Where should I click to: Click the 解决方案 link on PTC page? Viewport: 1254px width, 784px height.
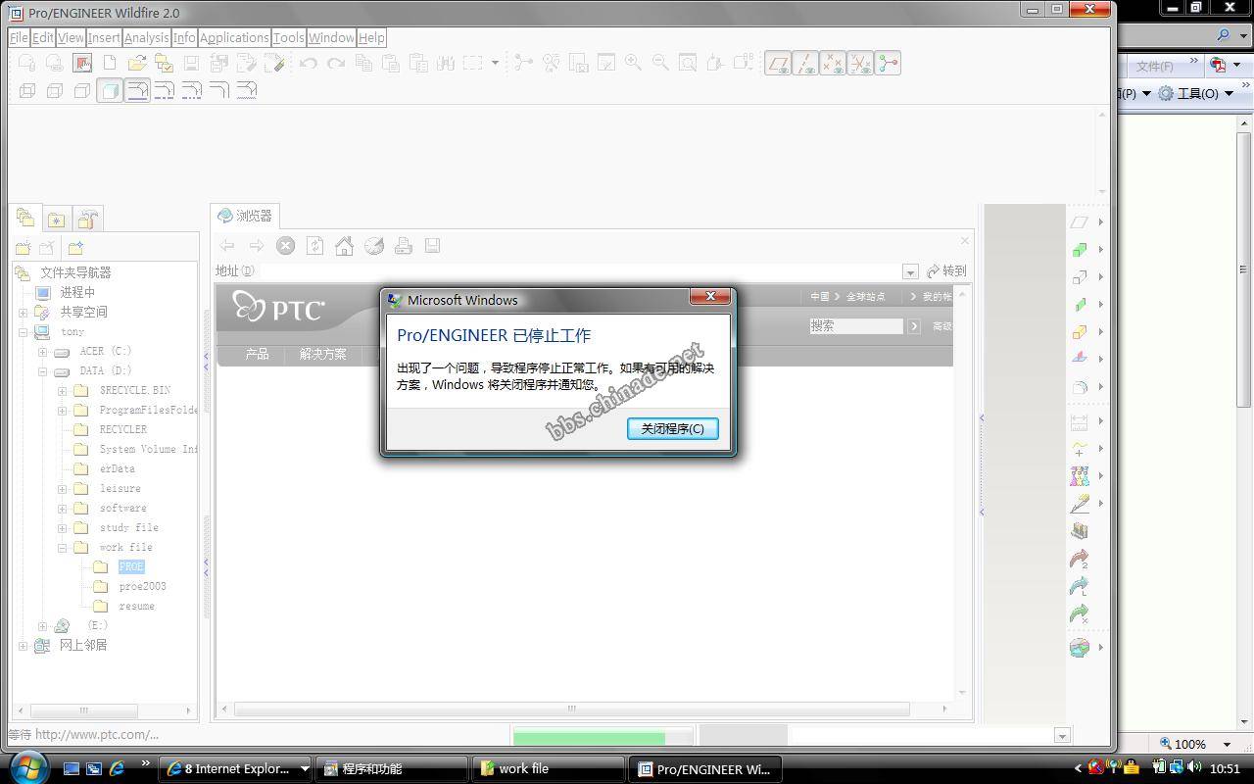(x=322, y=354)
